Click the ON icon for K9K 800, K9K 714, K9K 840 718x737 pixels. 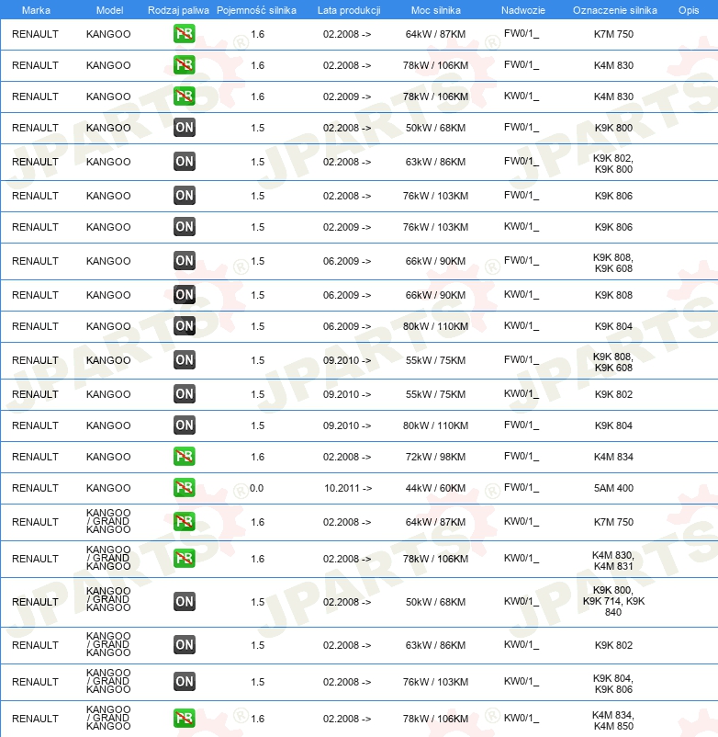point(184,602)
